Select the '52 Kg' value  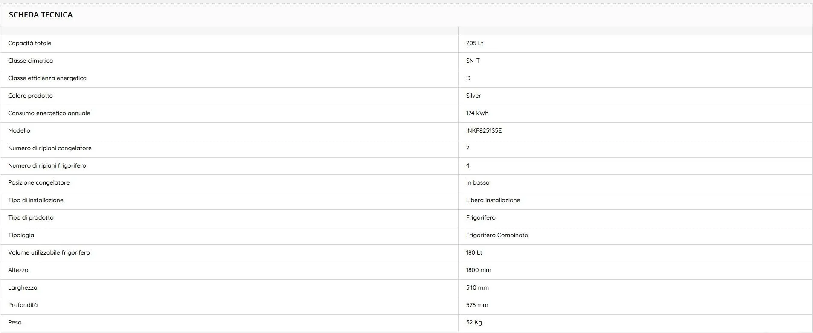coord(474,322)
